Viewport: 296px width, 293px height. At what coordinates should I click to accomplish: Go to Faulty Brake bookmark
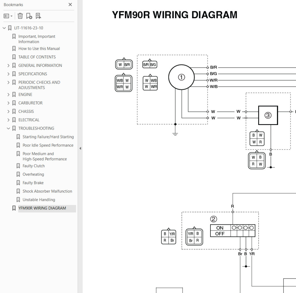pos(33,183)
